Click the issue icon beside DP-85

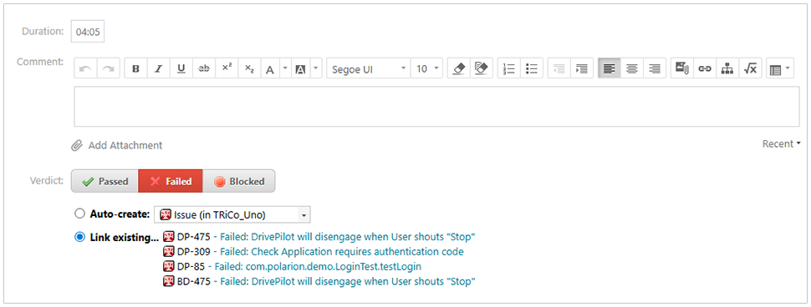pyautogui.click(x=169, y=267)
